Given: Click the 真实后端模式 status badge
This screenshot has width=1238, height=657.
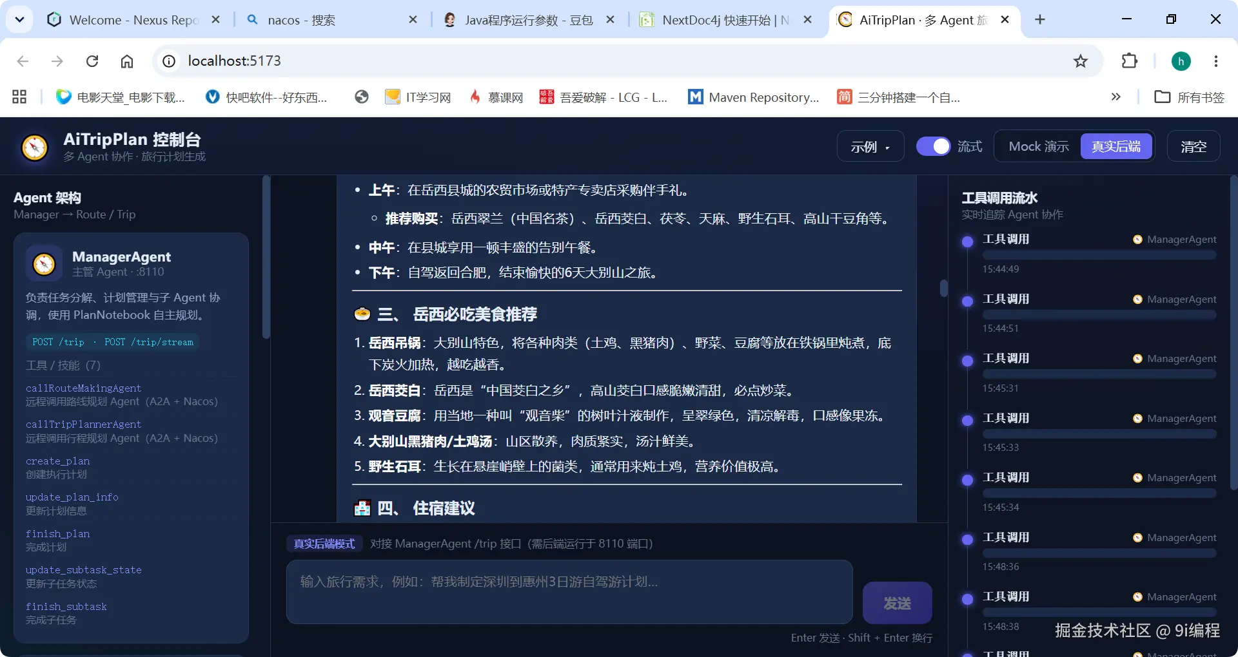Looking at the screenshot, I should pyautogui.click(x=324, y=544).
